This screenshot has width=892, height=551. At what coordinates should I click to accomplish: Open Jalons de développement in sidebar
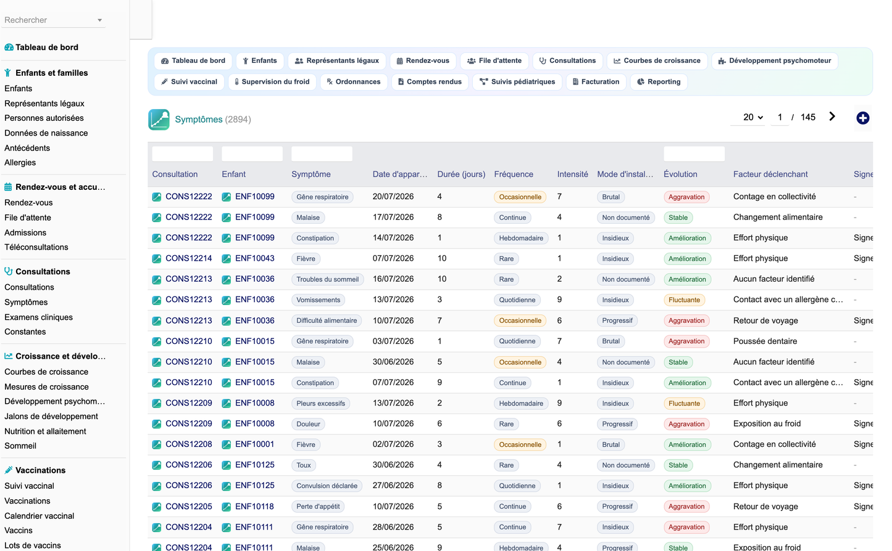click(x=51, y=417)
